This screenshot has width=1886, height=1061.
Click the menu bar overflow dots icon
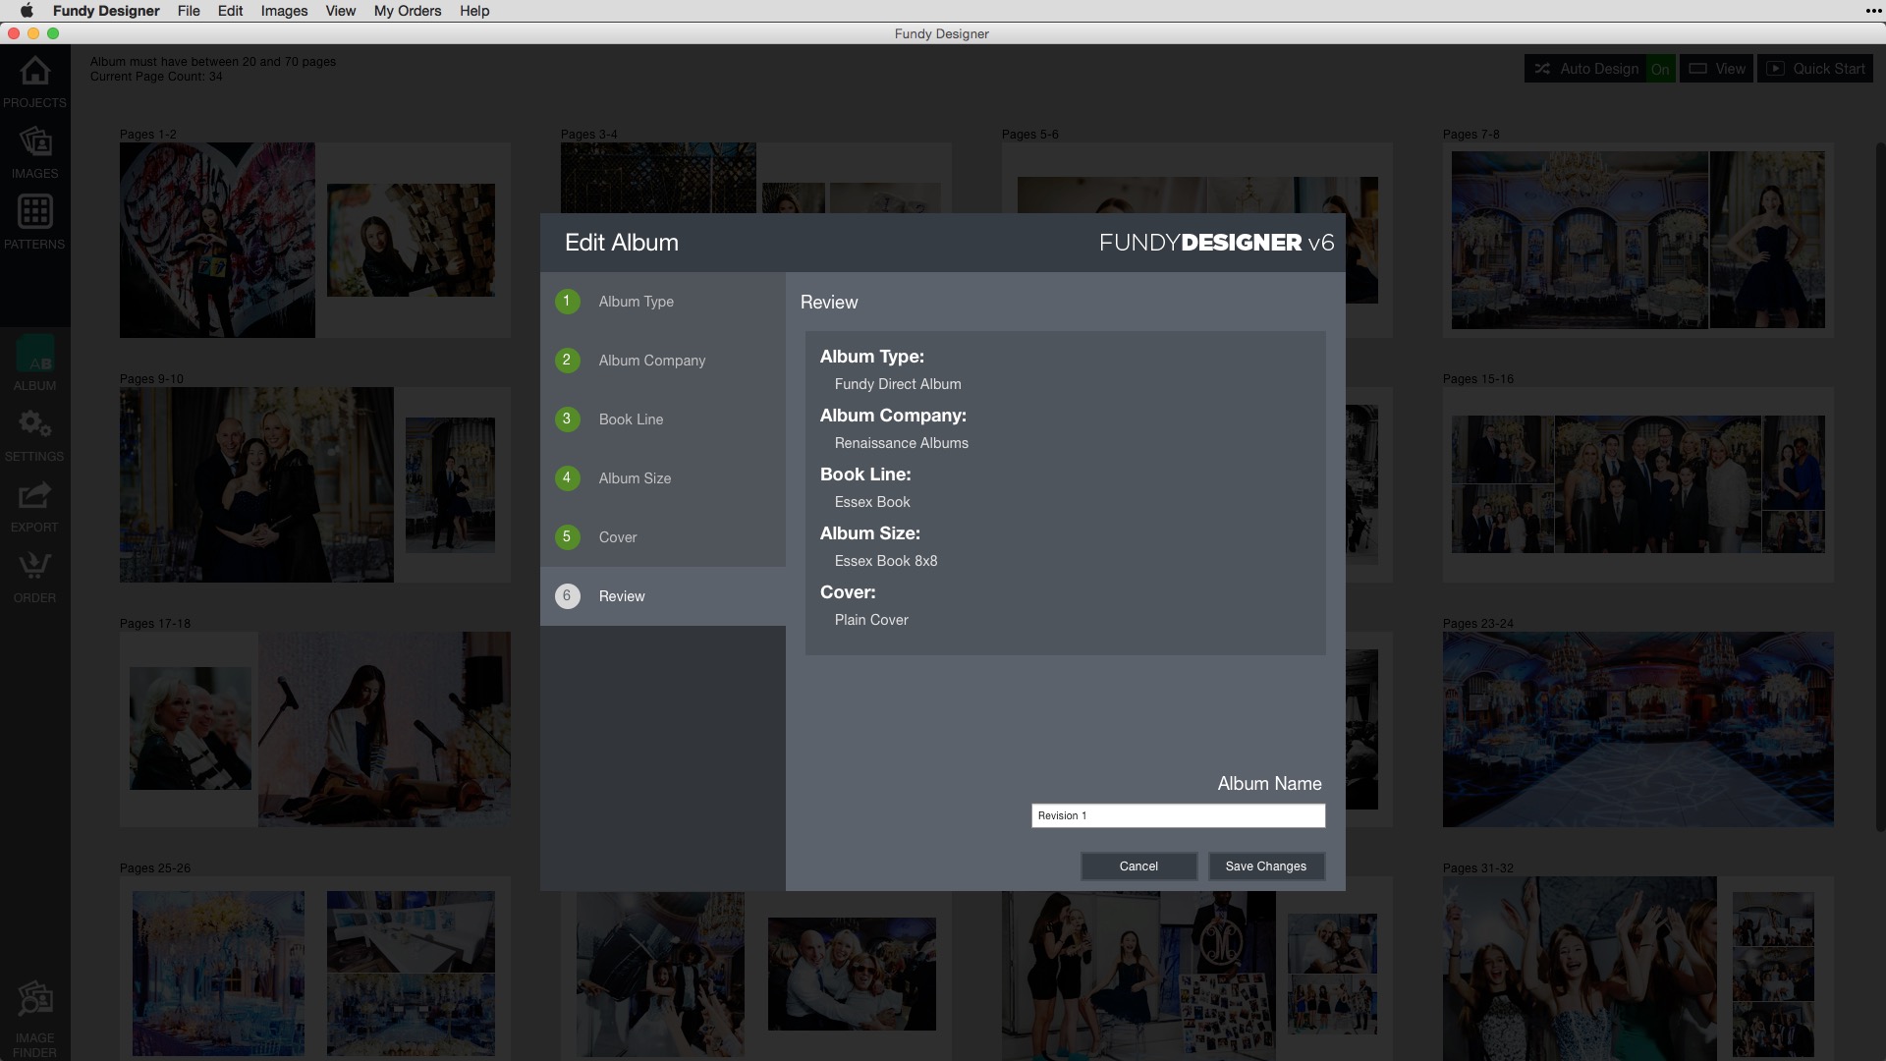1873,11
